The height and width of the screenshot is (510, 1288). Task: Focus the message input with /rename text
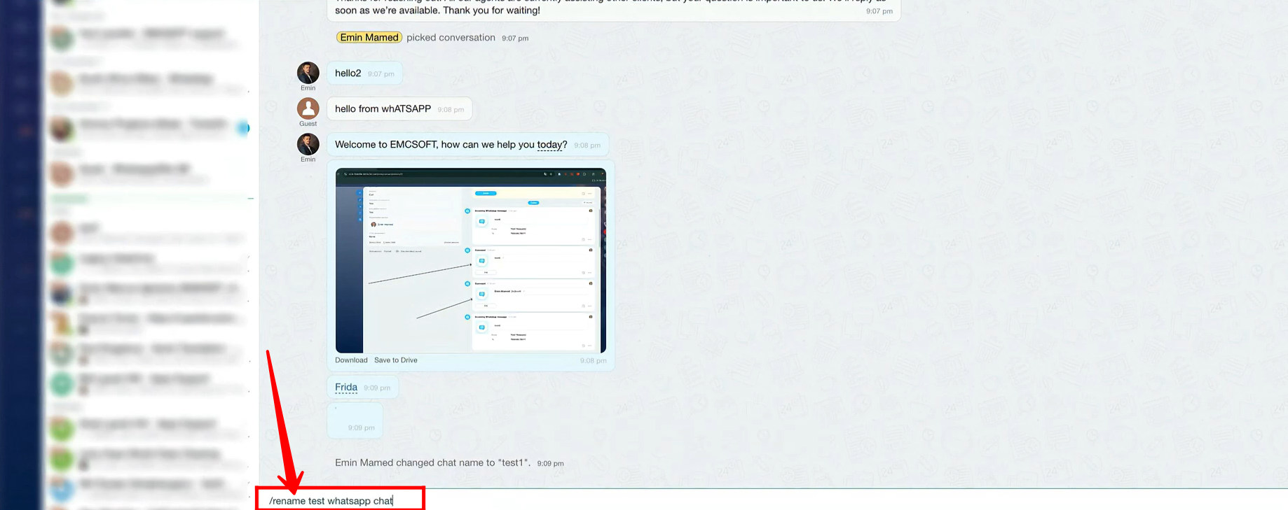tap(340, 500)
